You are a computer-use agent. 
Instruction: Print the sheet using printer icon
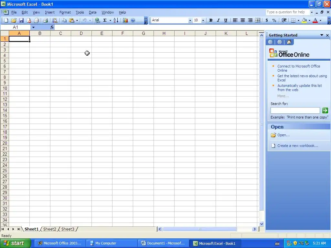click(x=45, y=20)
